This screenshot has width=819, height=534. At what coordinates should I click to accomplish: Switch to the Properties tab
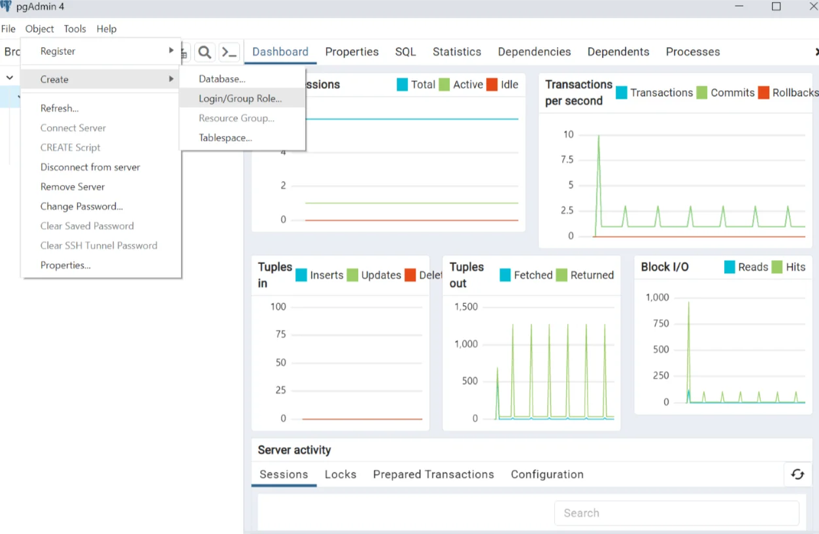pyautogui.click(x=352, y=52)
